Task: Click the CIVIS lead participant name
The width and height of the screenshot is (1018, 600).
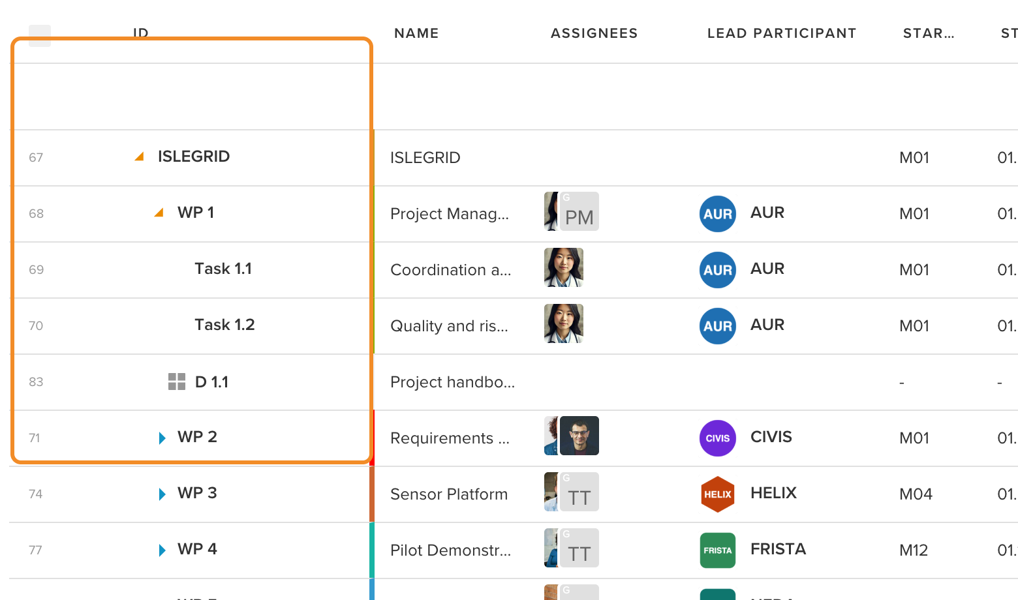Action: coord(771,437)
